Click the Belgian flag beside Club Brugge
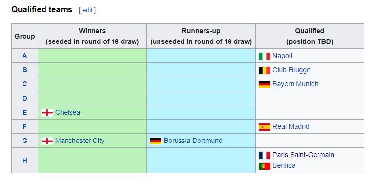386x183 pixels. click(264, 70)
